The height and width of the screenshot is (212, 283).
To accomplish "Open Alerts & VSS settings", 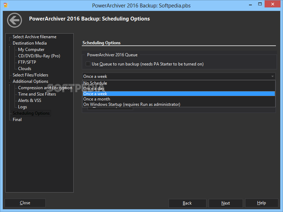I will 30,101.
